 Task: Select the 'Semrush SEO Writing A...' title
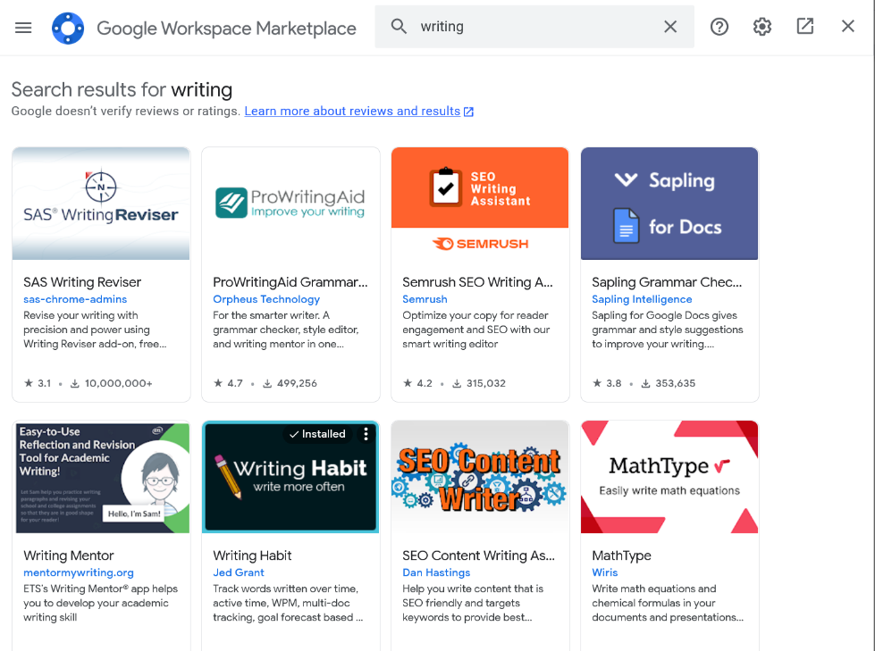pyautogui.click(x=477, y=282)
